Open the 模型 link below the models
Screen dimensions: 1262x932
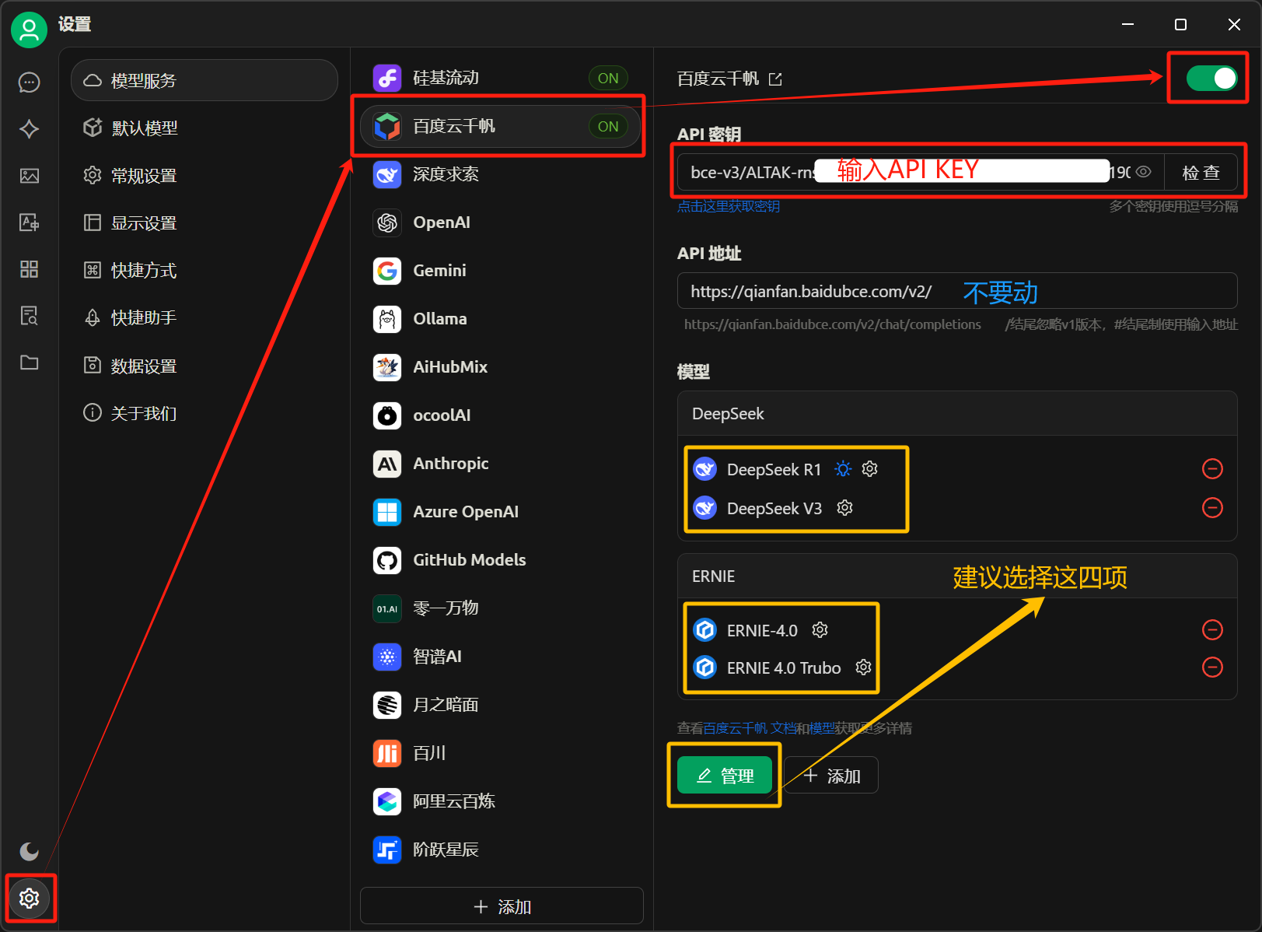tap(822, 728)
